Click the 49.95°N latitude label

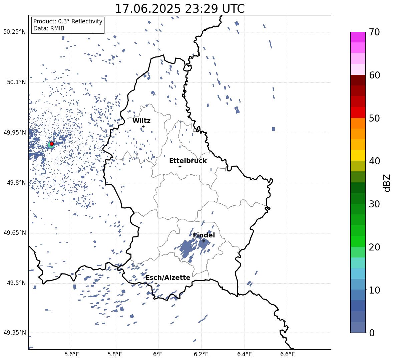(x=14, y=132)
